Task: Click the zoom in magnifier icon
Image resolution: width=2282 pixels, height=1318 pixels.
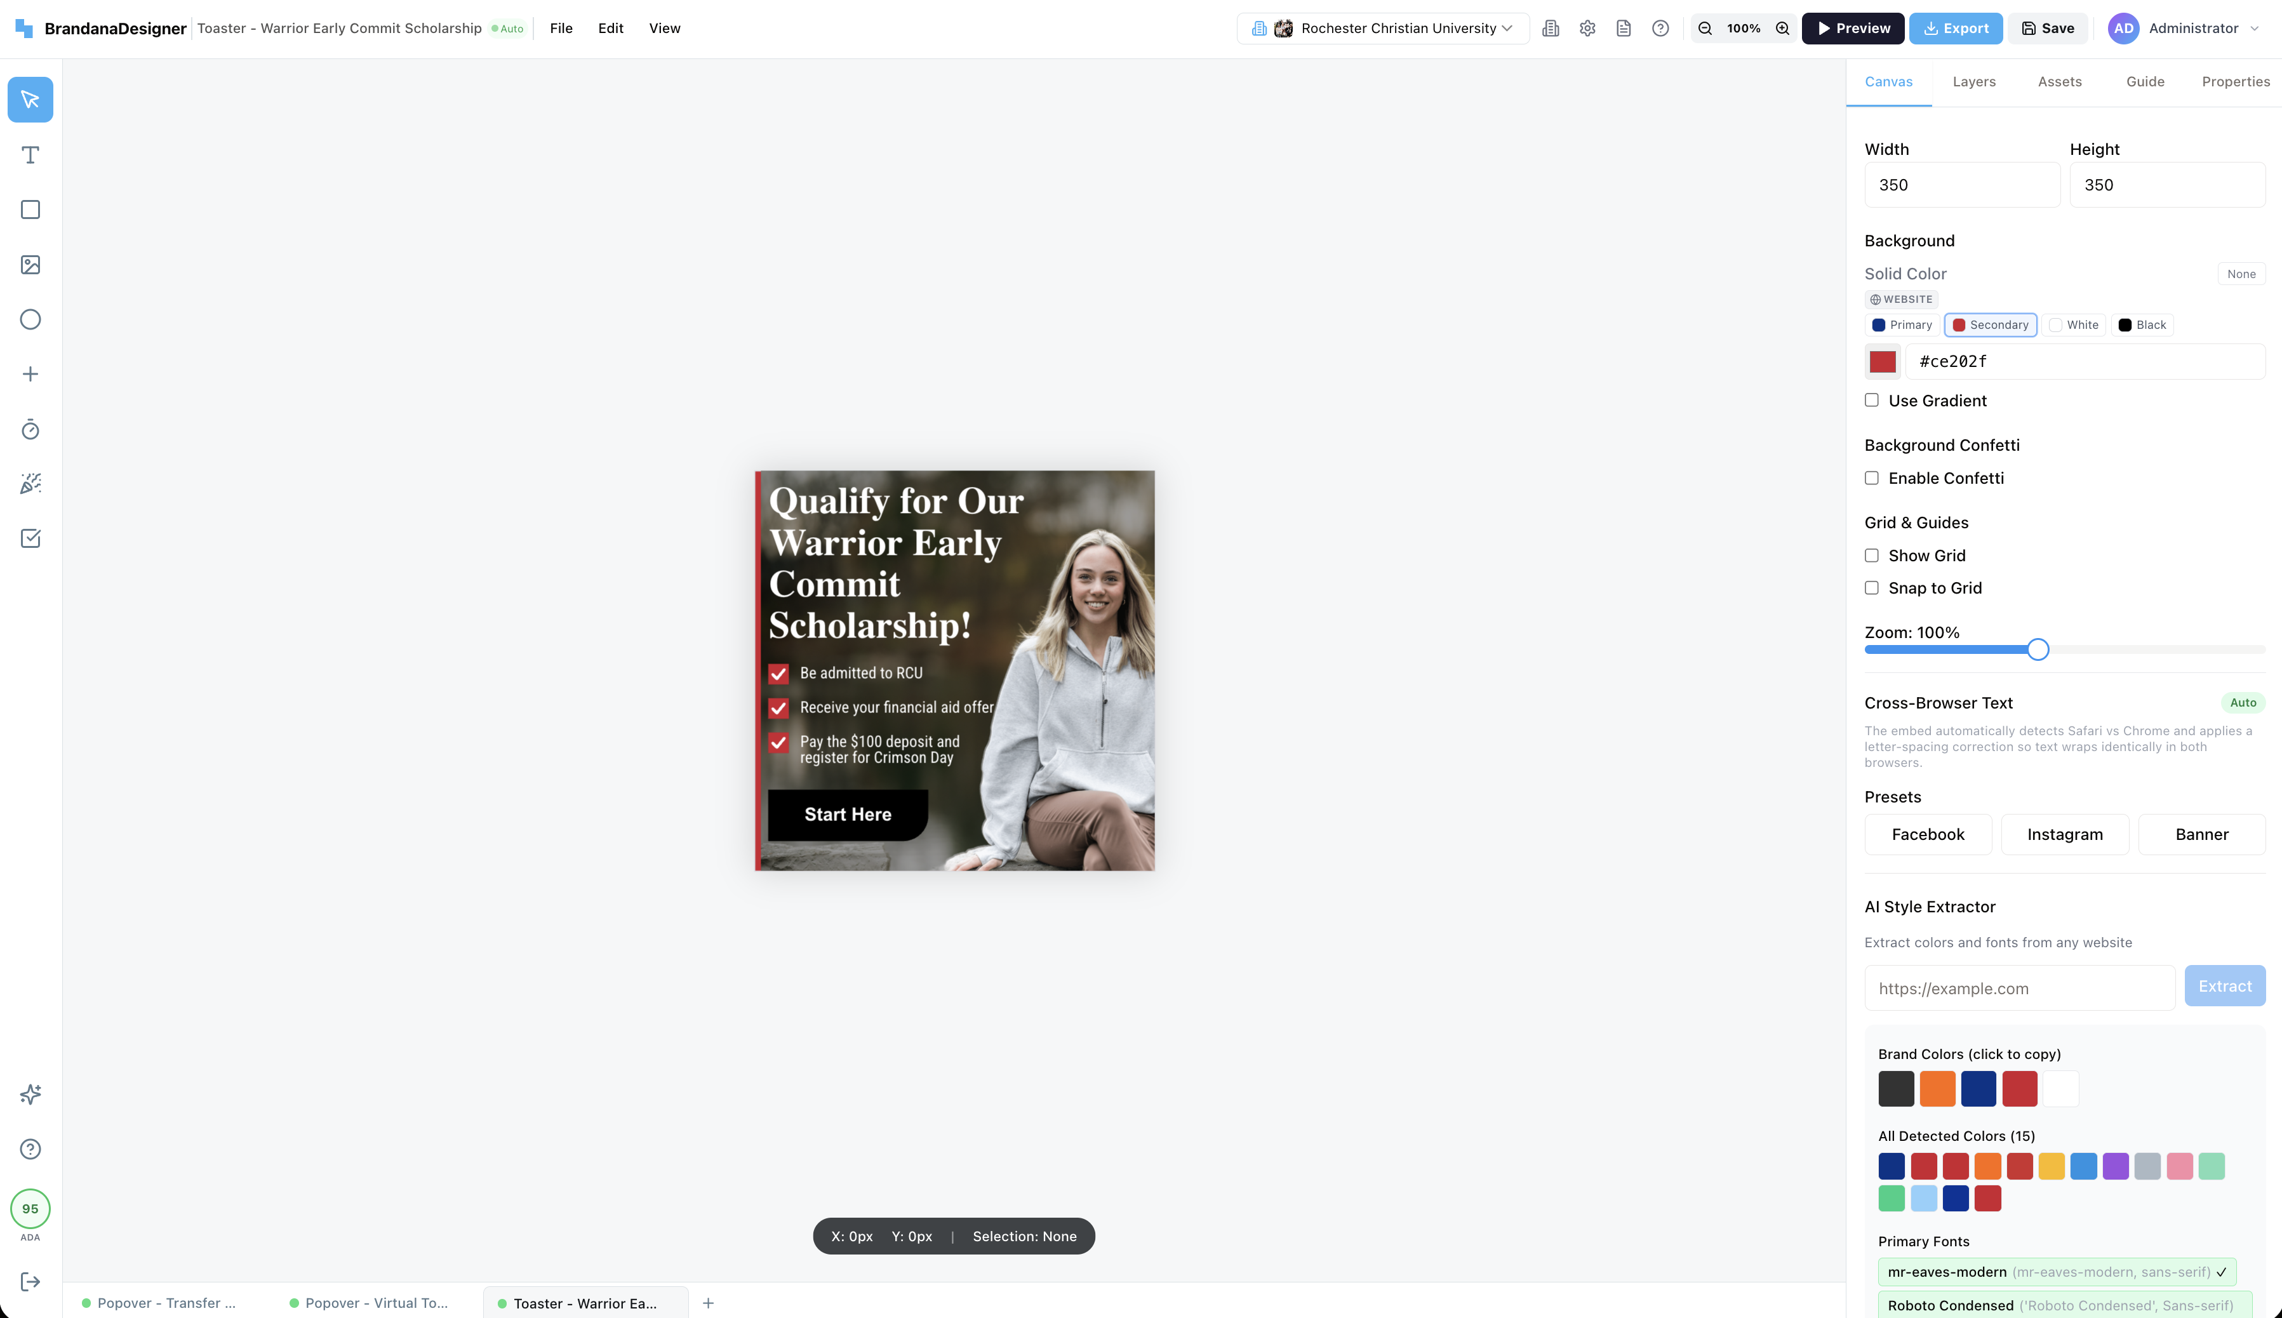Action: 1782,28
